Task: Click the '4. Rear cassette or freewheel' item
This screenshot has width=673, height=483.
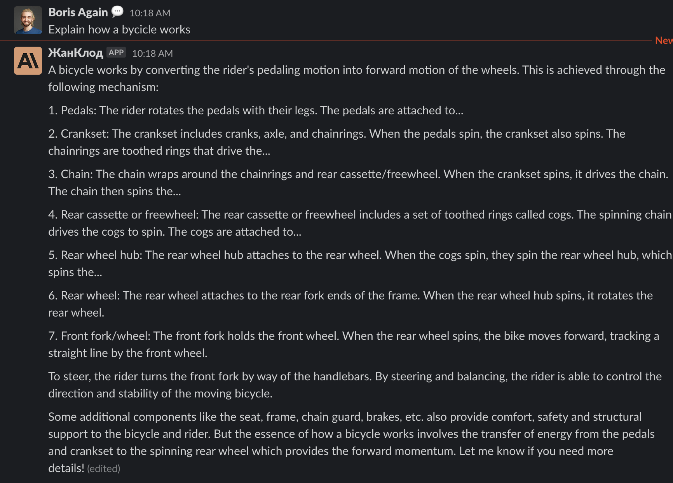Action: (x=360, y=223)
